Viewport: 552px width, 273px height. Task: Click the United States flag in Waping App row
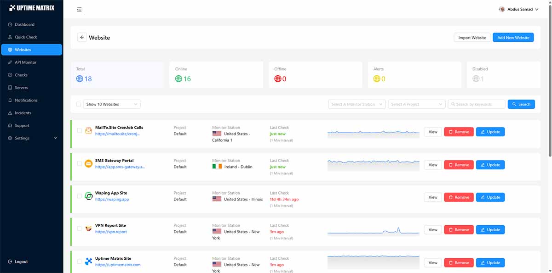[217, 199]
